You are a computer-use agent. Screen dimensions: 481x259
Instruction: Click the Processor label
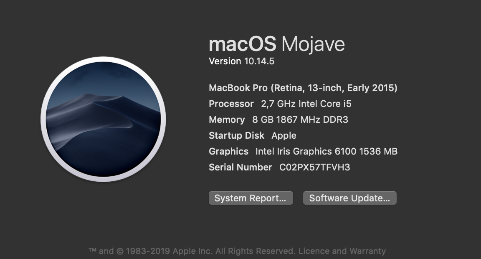(x=231, y=104)
